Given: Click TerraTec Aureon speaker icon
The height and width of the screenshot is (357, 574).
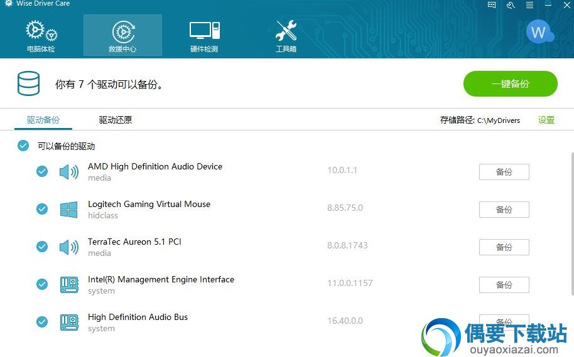Looking at the screenshot, I should click(69, 247).
